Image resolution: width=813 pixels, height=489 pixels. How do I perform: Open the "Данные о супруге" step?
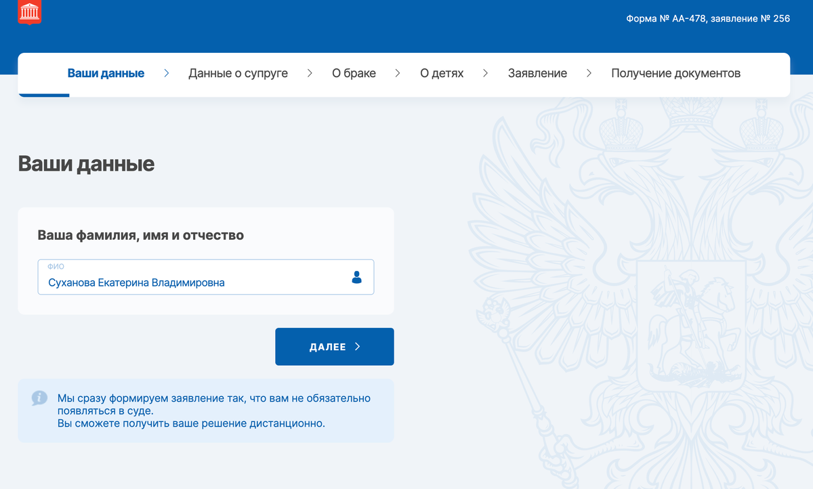pos(238,73)
